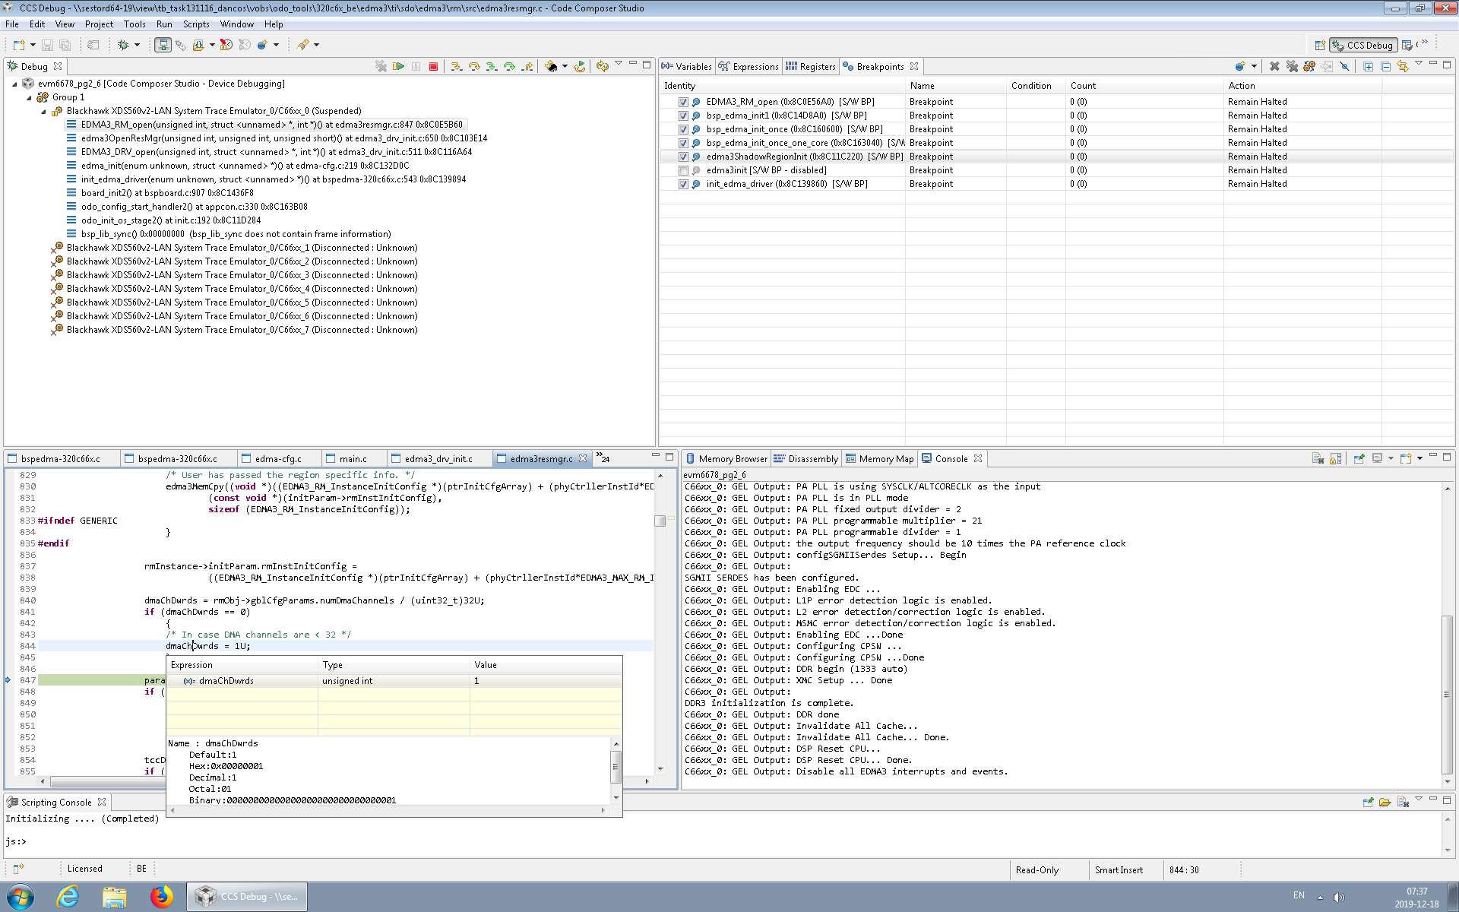Select the edma_init stack frame
This screenshot has height=912, width=1459.
[x=245, y=166]
